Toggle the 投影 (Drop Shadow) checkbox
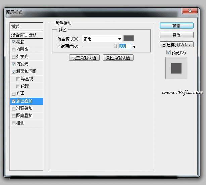This screenshot has width=206, height=185. 13,42
